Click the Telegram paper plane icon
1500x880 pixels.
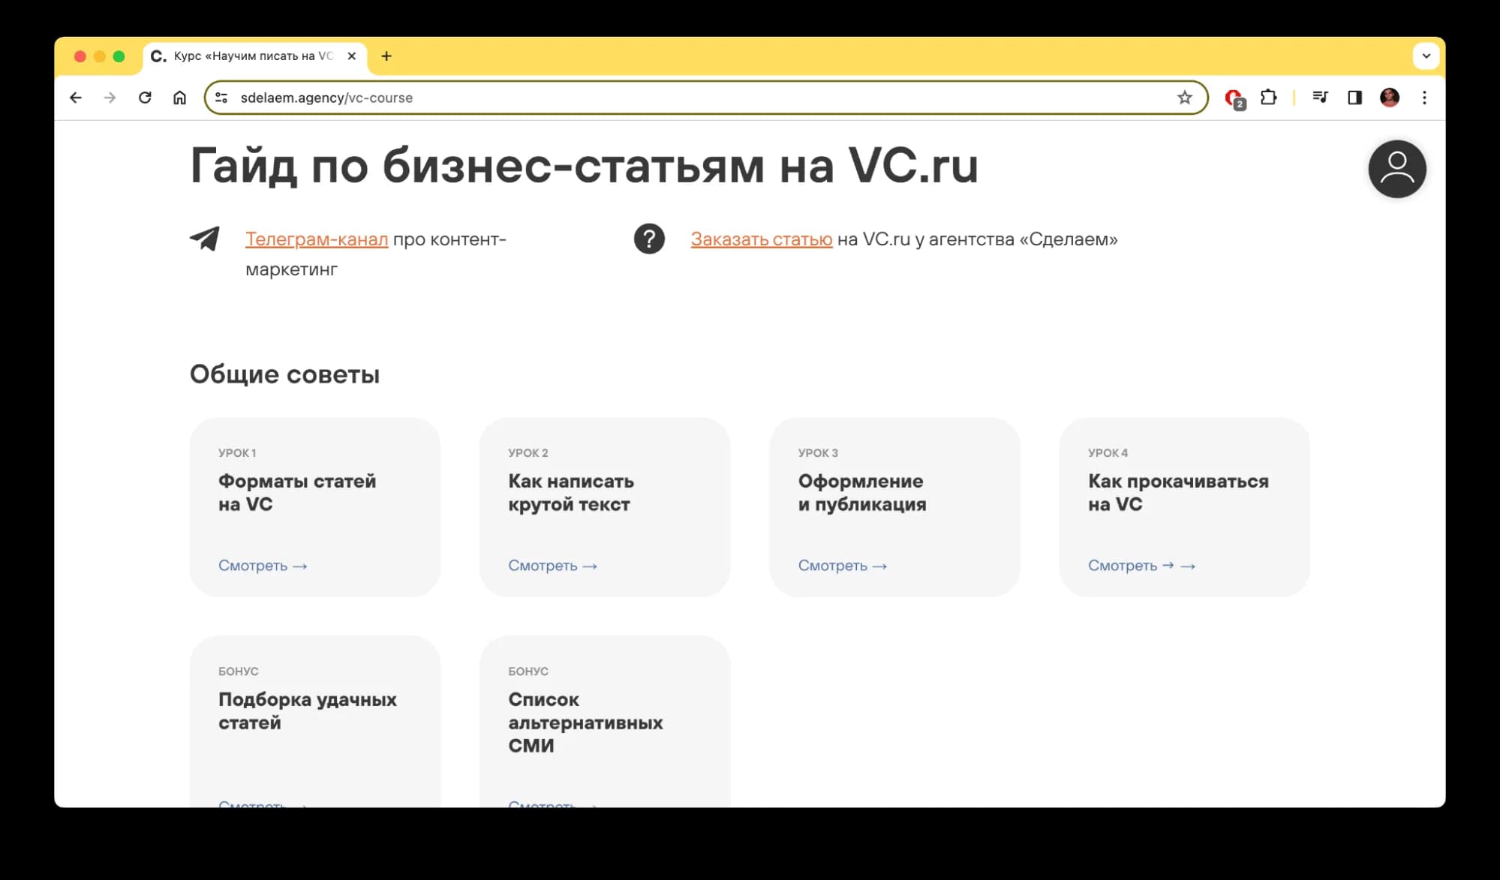(x=205, y=239)
